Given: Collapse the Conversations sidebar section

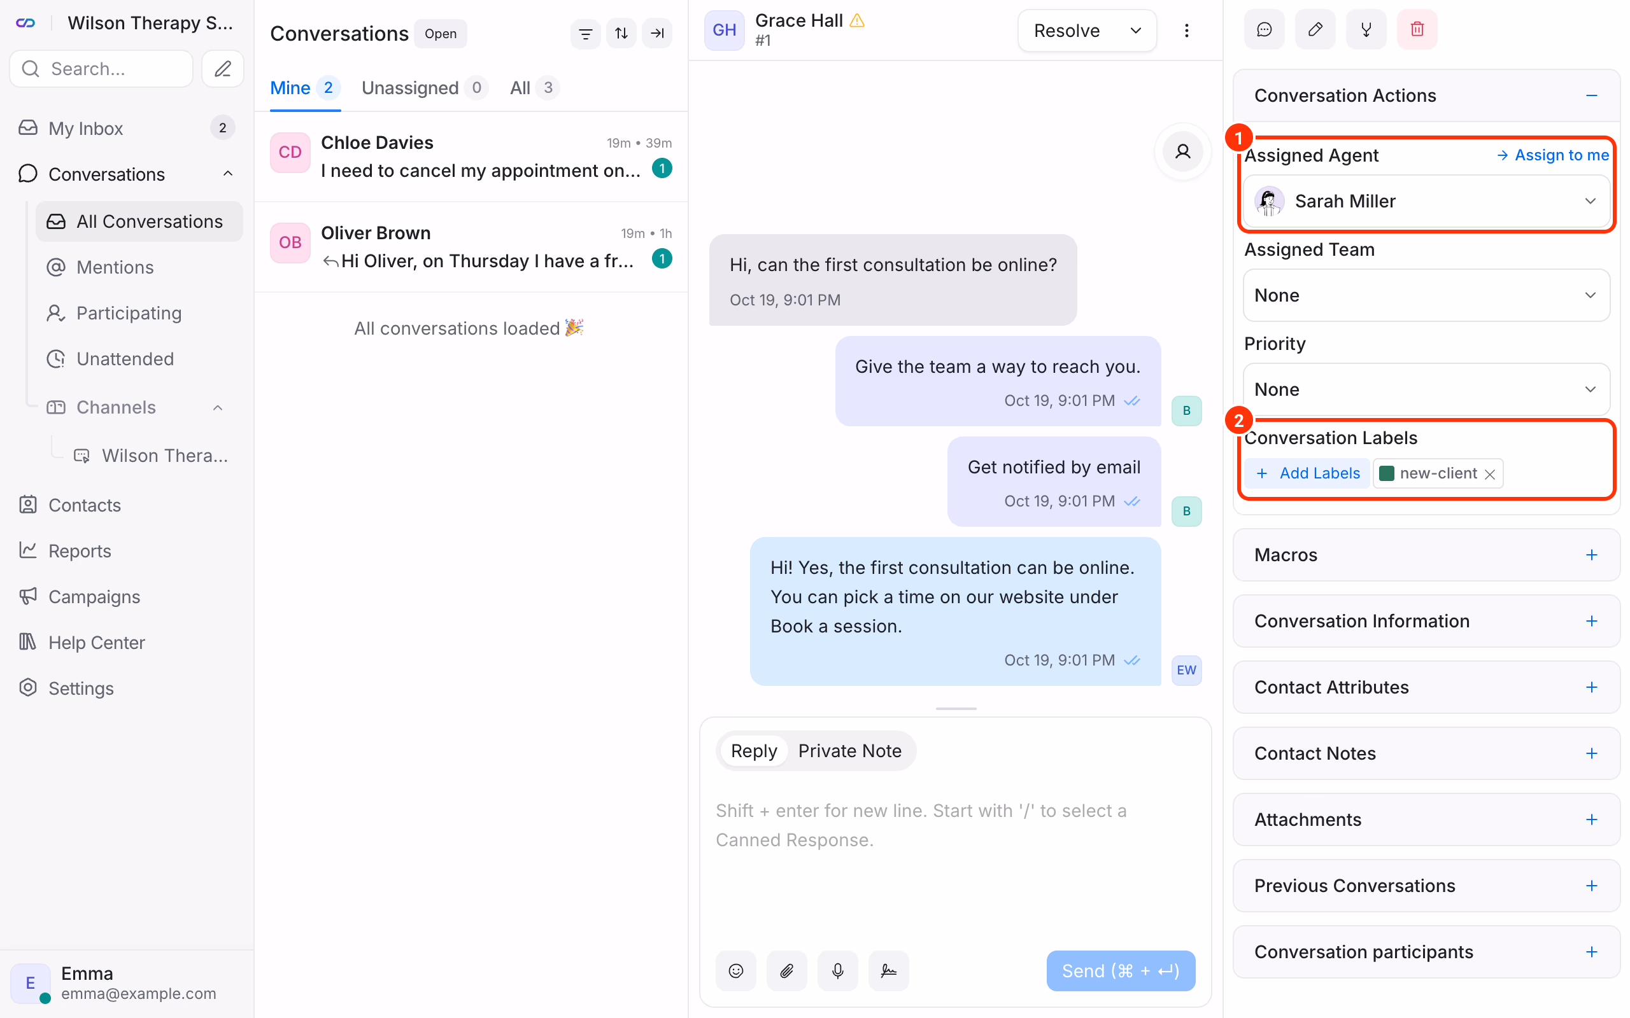Looking at the screenshot, I should point(228,174).
